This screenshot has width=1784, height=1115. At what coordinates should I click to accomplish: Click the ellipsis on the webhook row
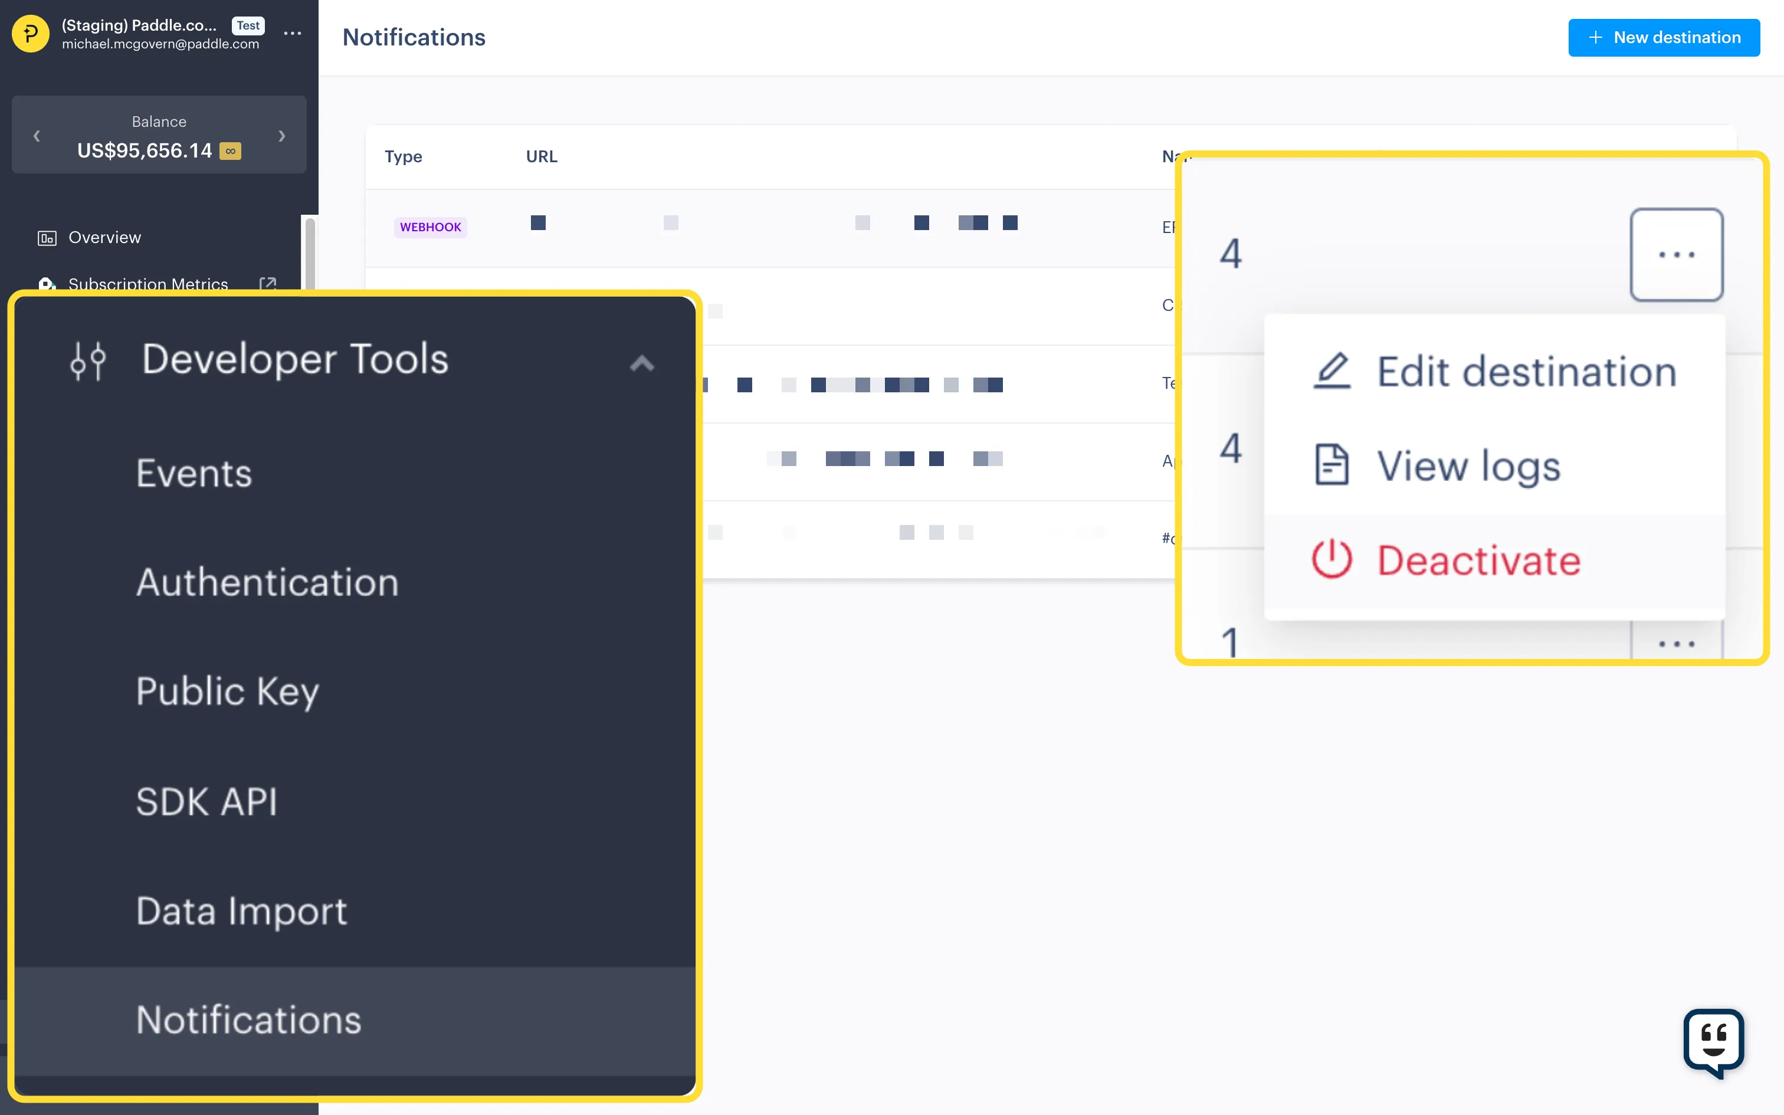point(1677,254)
